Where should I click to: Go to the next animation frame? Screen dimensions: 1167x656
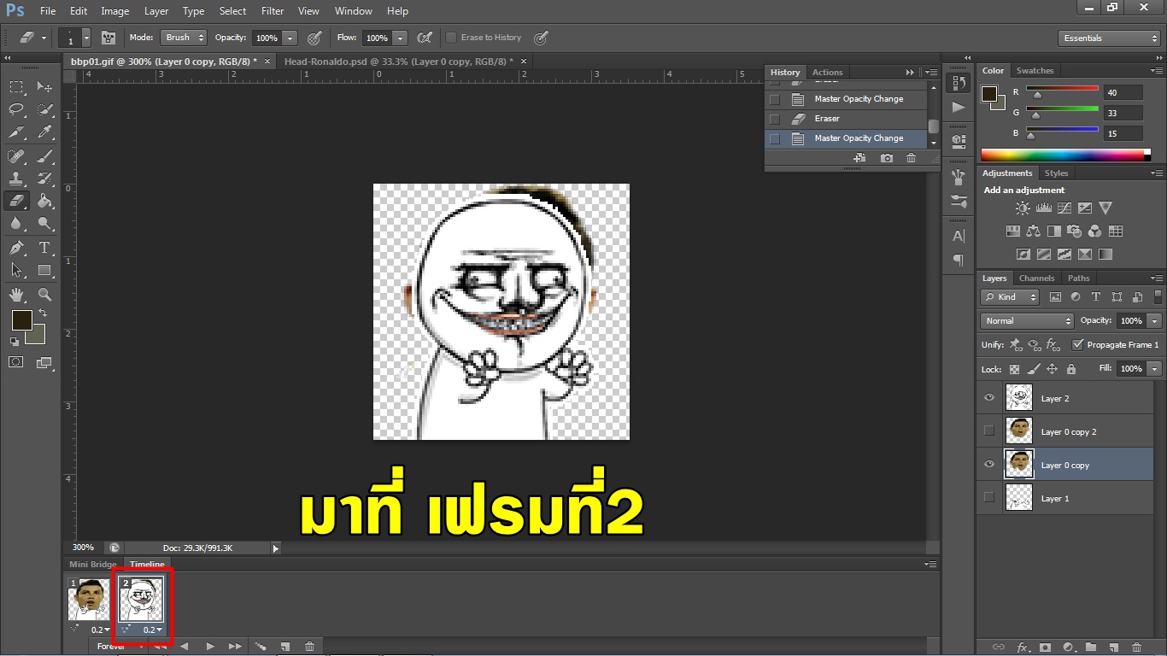235,647
